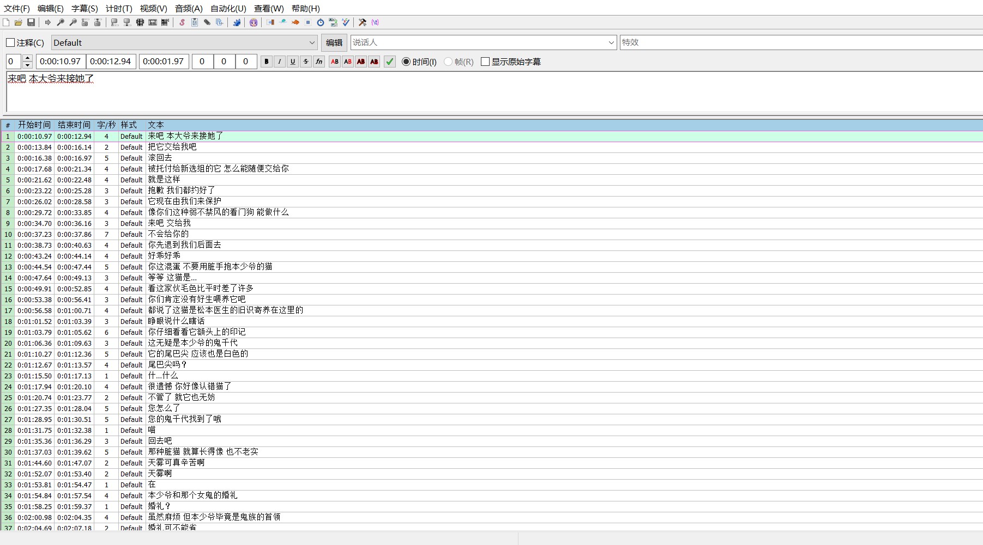
Task: Open script properties clipboard icon
Action: [x=195, y=22]
